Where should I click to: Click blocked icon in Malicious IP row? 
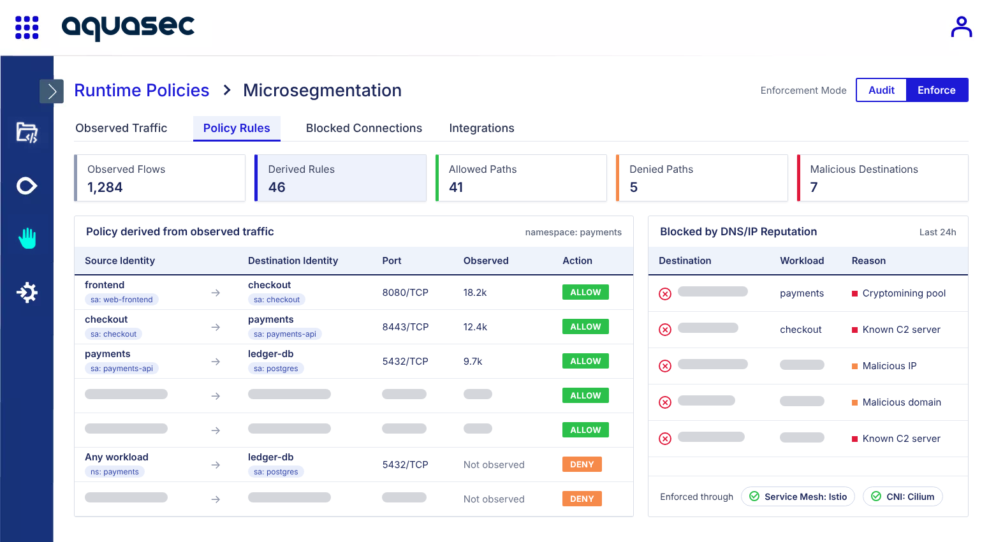click(665, 366)
